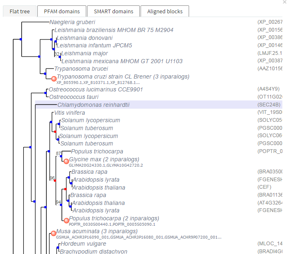Expand Trypanosoma cruzi inparalogs red circle
This screenshot has width=289, height=254.
pyautogui.click(x=53, y=78)
